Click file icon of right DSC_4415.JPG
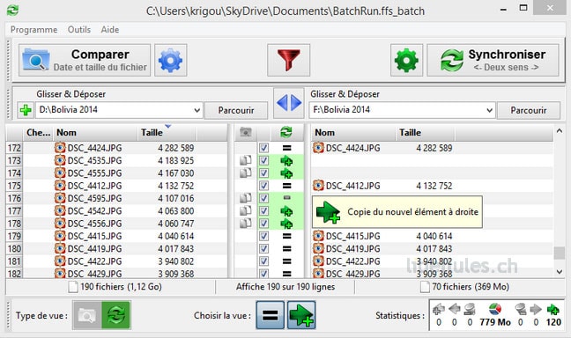571x338 pixels. [318, 236]
